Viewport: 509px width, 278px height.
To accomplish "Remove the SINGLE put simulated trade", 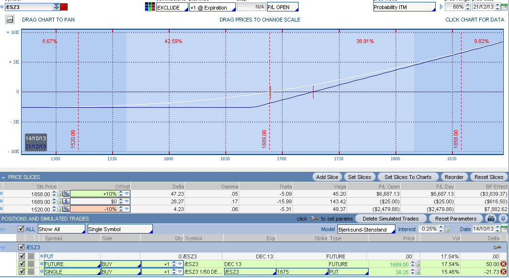I will (503, 272).
